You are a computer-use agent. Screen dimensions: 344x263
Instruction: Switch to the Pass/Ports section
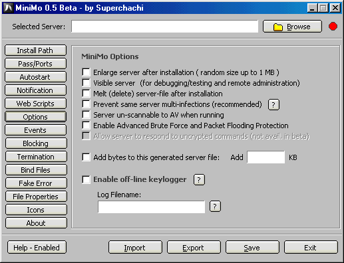pos(35,64)
